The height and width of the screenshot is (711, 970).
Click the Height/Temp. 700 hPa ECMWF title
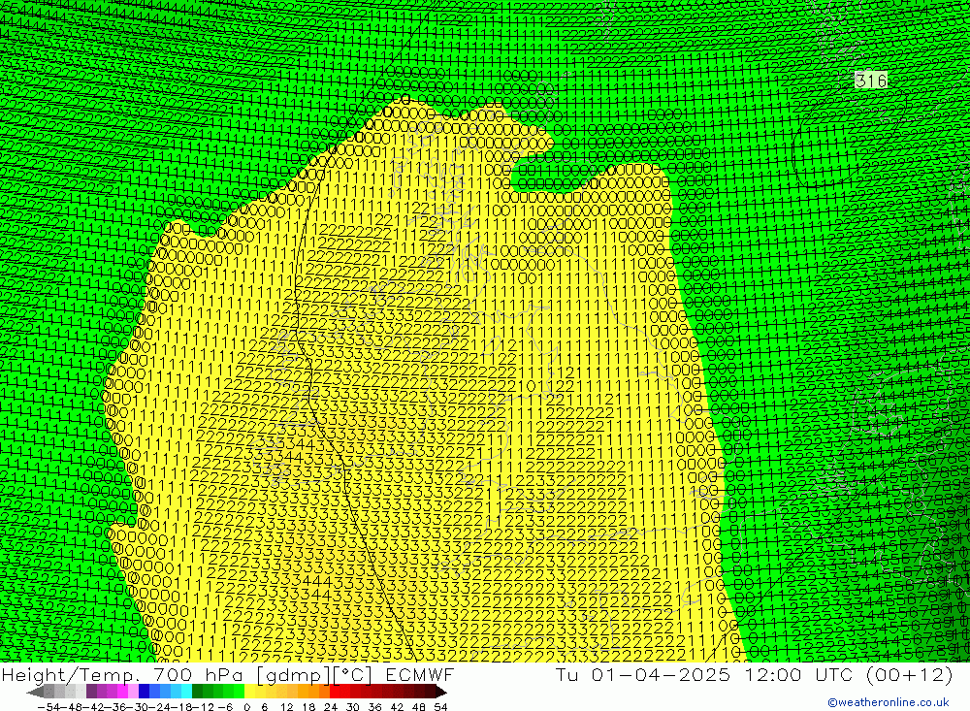pyautogui.click(x=228, y=674)
